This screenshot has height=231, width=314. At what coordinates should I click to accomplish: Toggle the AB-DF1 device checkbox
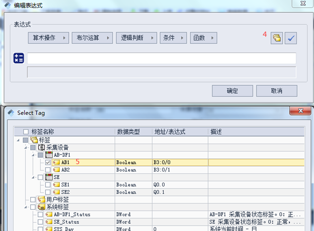40,155
